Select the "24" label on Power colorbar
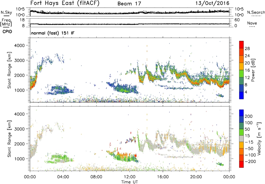 coord(247,56)
